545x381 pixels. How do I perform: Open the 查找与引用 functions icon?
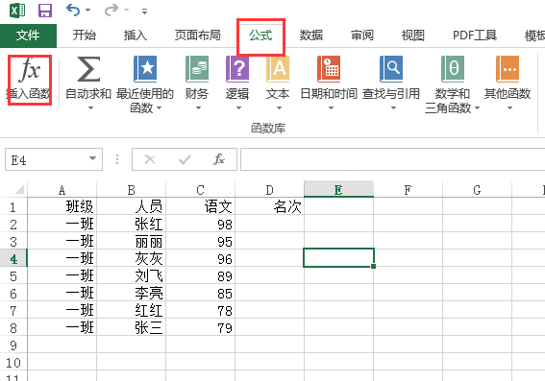point(391,69)
